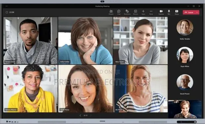This screenshot has height=124, width=205.
Task: Select Serena Ribeiro video tile
Action: [x=30, y=88]
